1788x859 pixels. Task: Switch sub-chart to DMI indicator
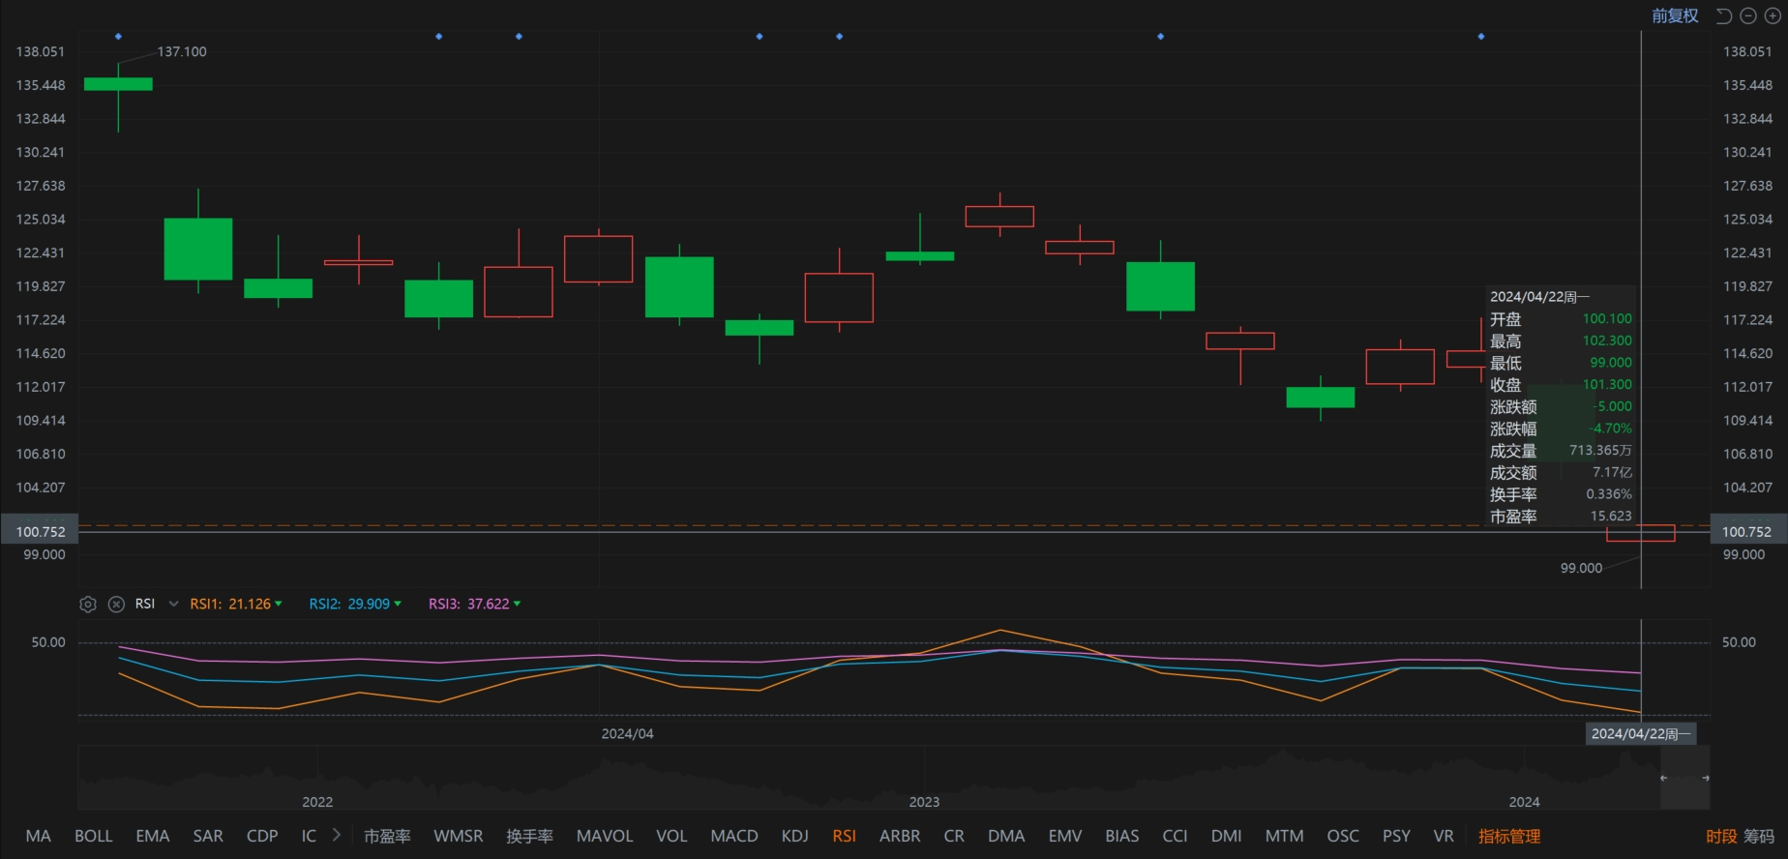click(1227, 836)
